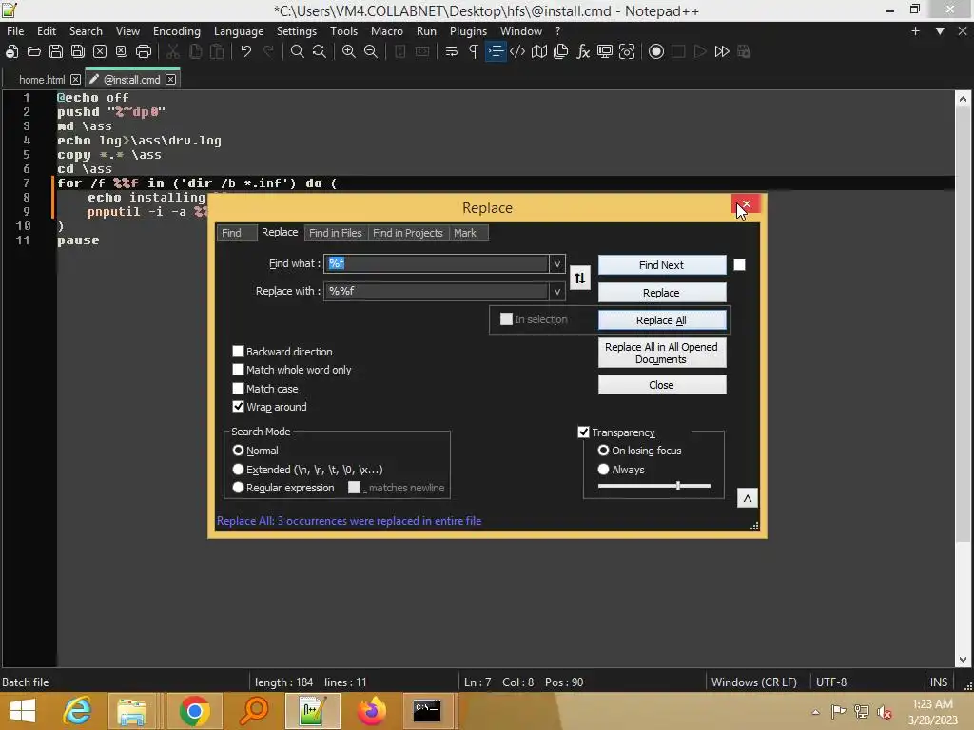The width and height of the screenshot is (974, 730).
Task: Toggle the Word Wrap toolbar icon
Action: coord(452,51)
